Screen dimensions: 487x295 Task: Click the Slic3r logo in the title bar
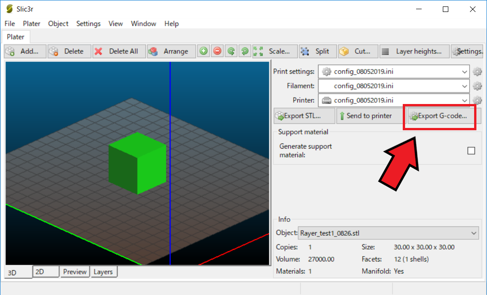(x=9, y=9)
